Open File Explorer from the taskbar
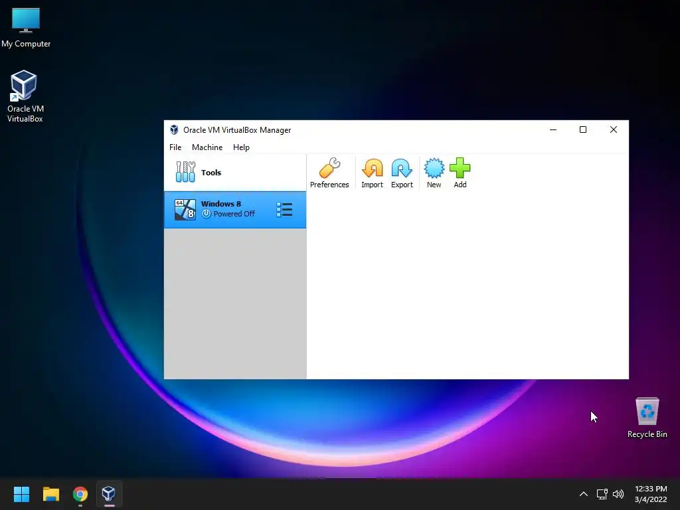This screenshot has width=680, height=510. [50, 493]
